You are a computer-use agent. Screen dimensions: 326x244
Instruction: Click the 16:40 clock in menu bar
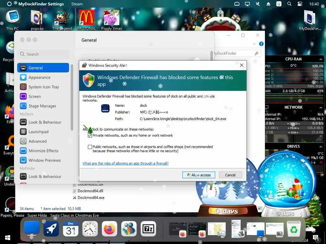[314, 4]
